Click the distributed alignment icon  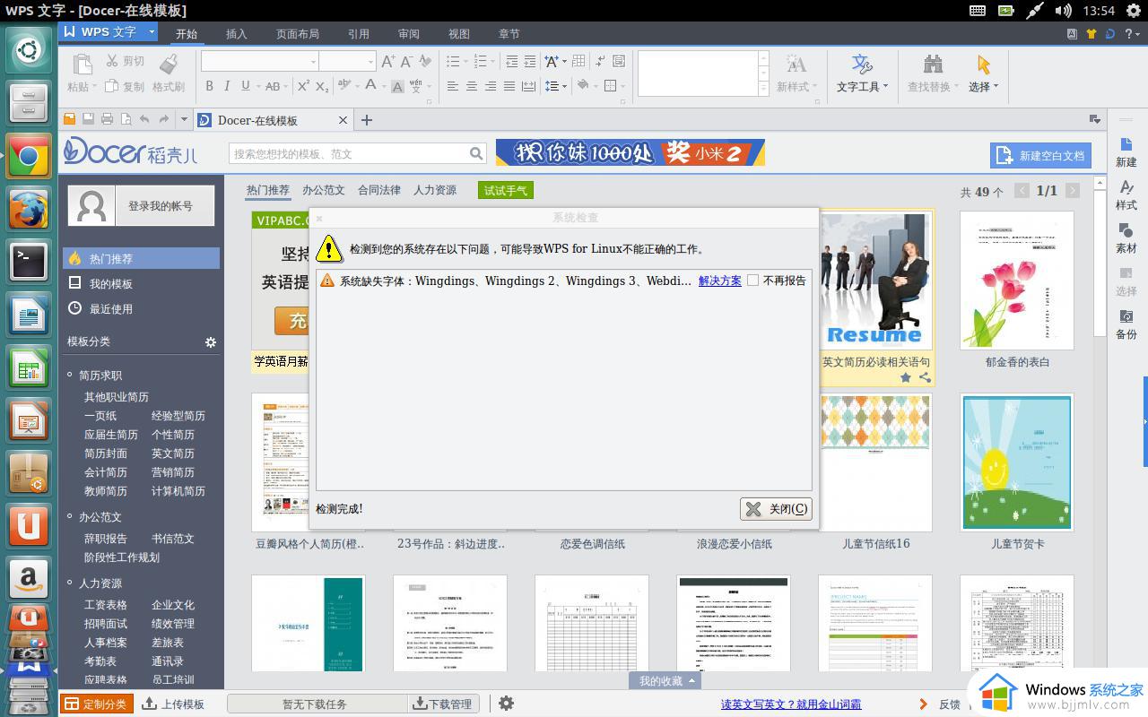click(528, 86)
